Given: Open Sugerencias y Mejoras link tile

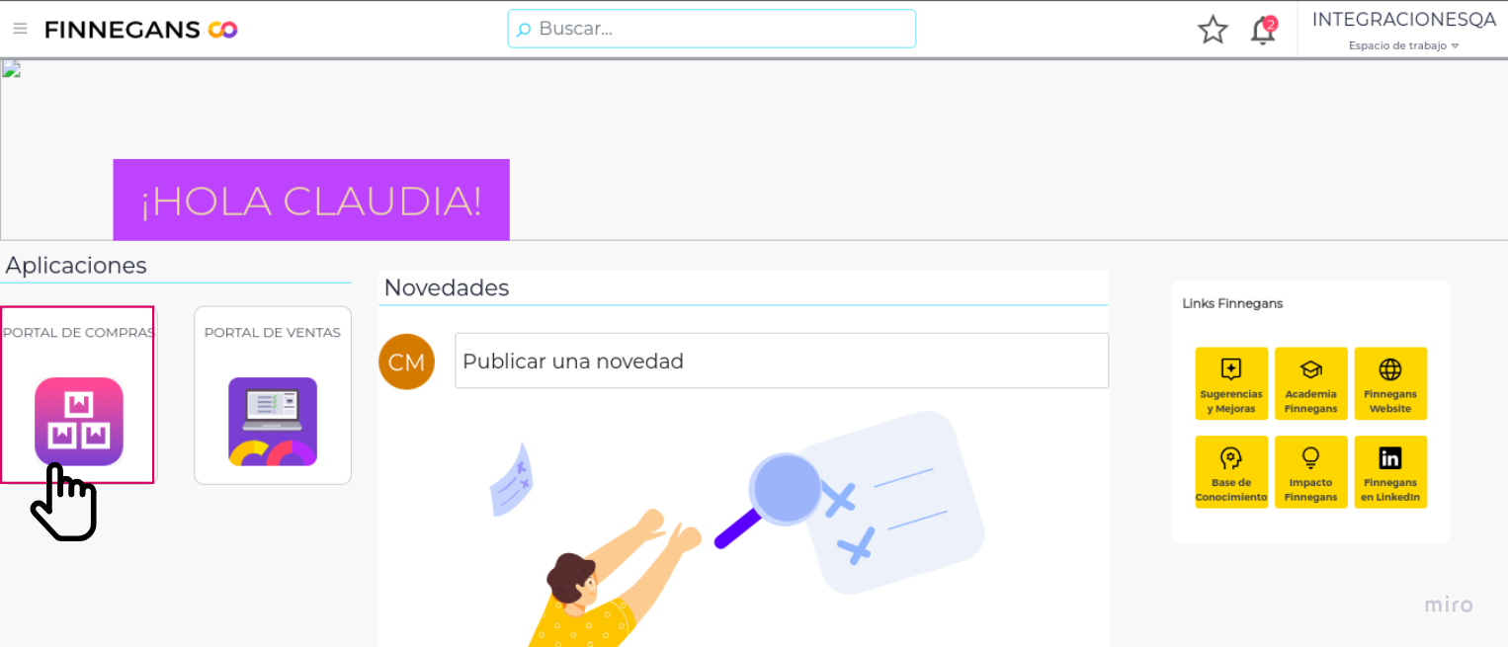Looking at the screenshot, I should pos(1231,383).
